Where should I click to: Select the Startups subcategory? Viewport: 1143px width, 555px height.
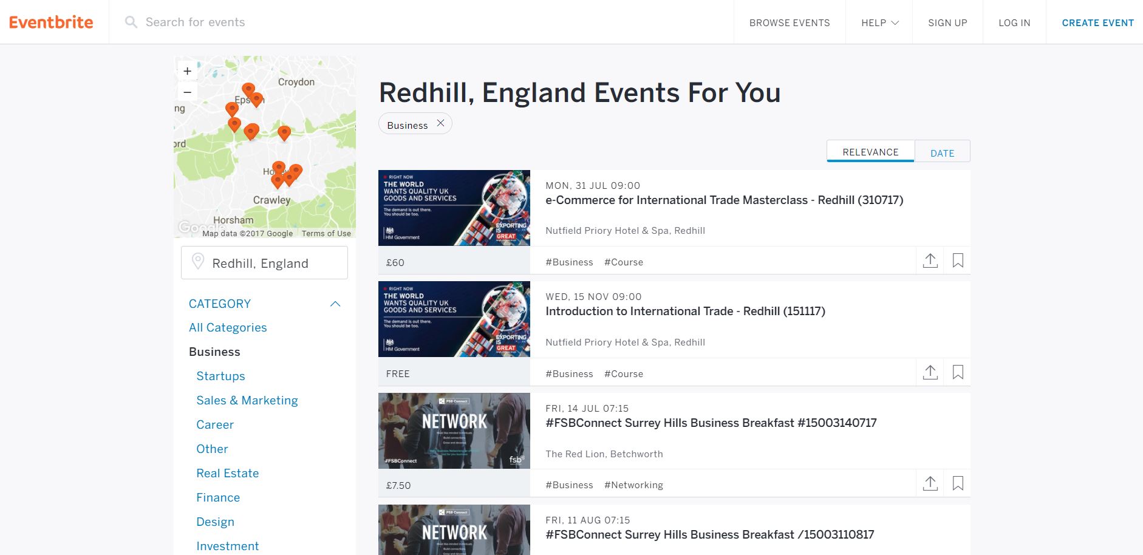[x=220, y=376]
